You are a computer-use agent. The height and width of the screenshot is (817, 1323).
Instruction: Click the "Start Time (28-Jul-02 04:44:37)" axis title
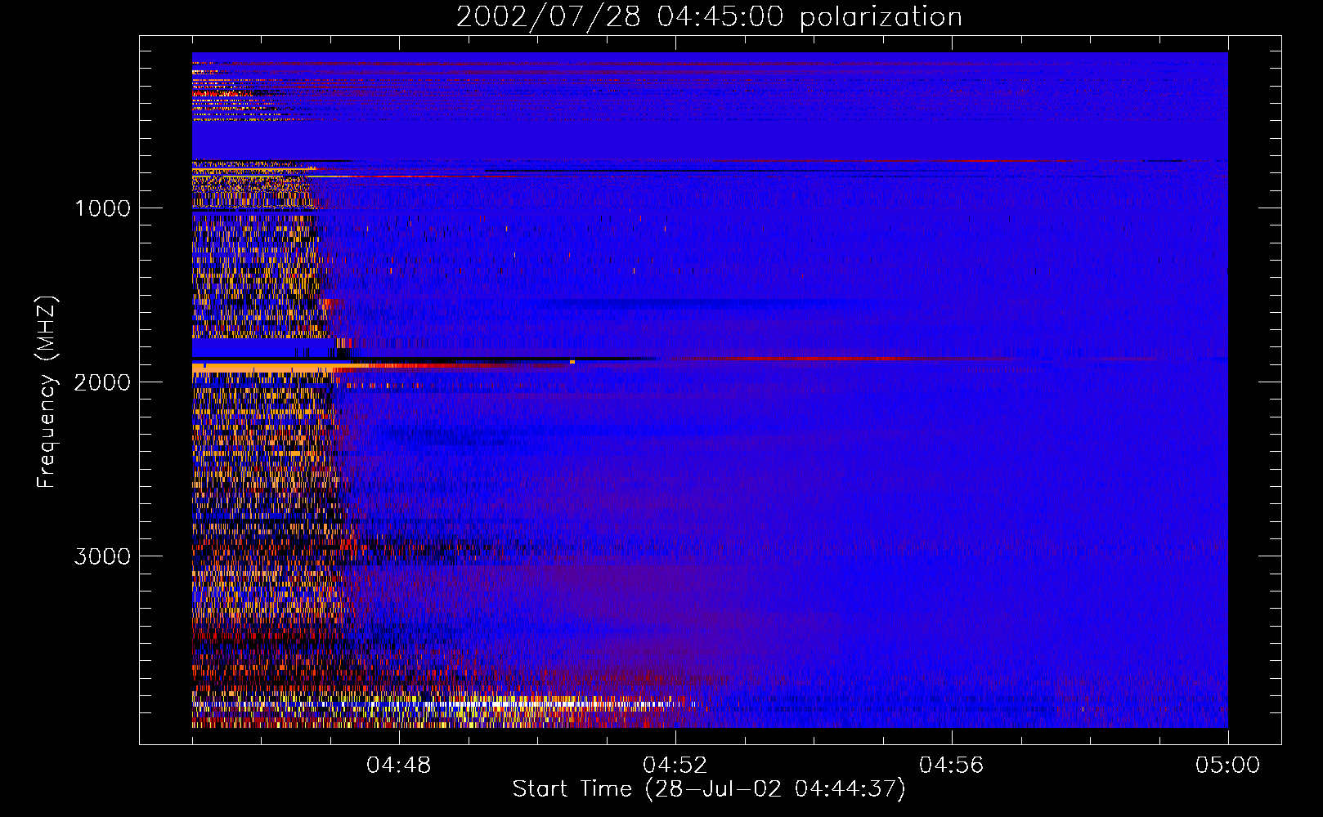click(x=709, y=789)
